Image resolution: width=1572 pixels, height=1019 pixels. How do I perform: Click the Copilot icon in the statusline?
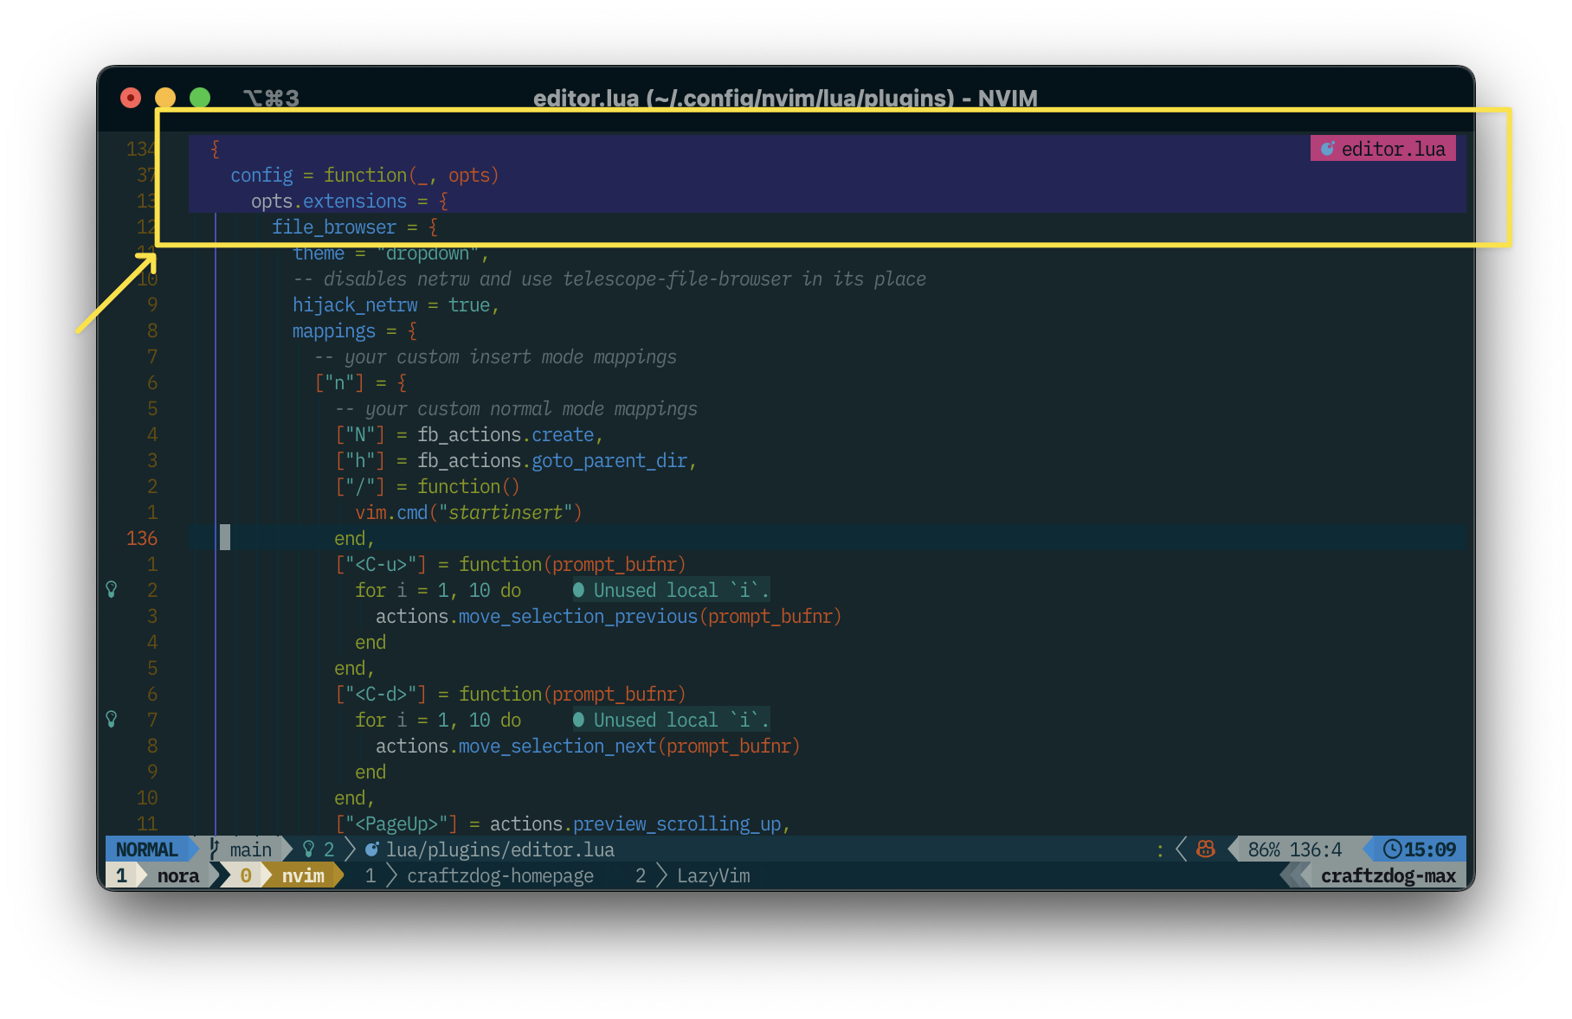[1205, 849]
